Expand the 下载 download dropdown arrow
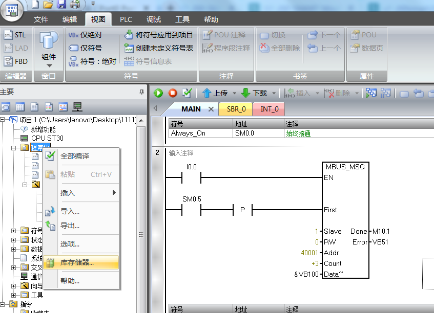Screen dimensions: 434x313 coord(274,93)
